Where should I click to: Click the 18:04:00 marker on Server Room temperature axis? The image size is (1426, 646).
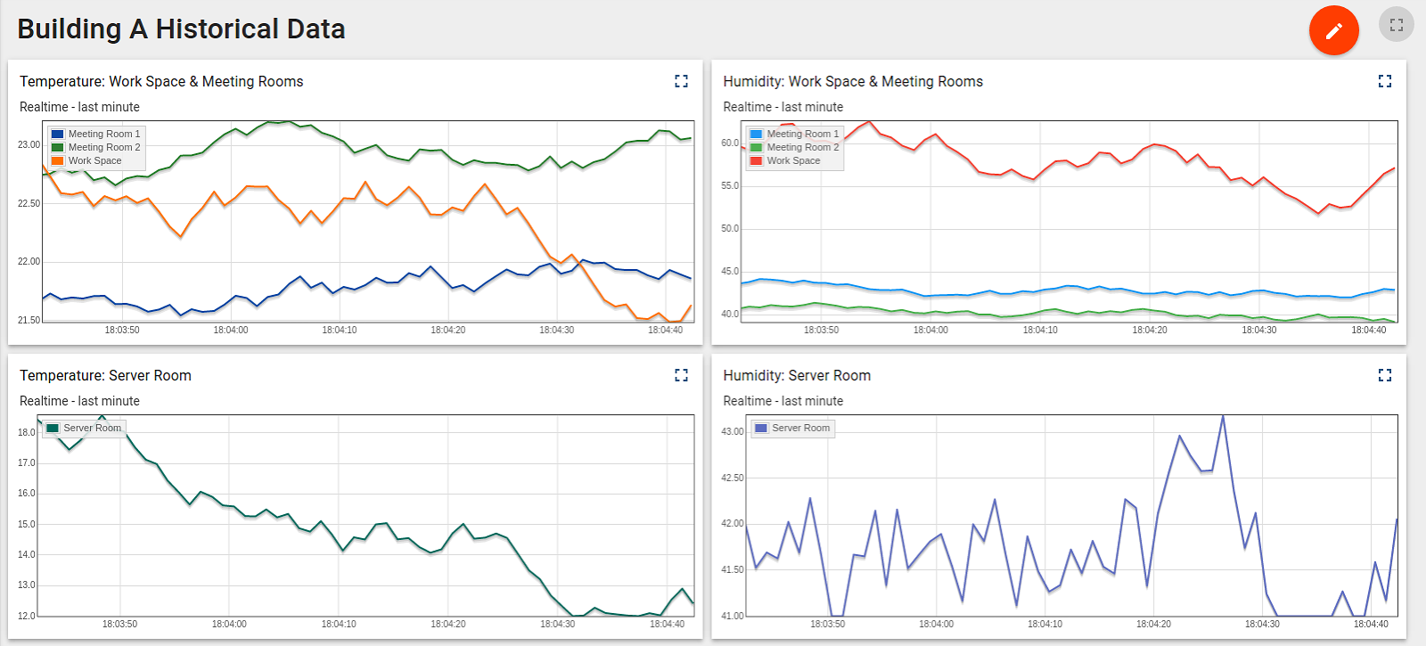coord(229,624)
